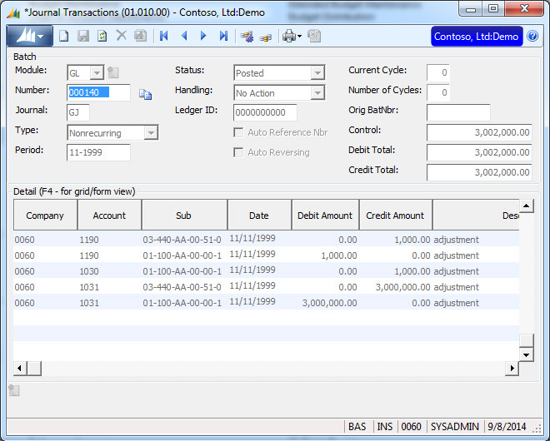The width and height of the screenshot is (550, 441).
Task: Click the Sub column header
Action: coord(184,215)
